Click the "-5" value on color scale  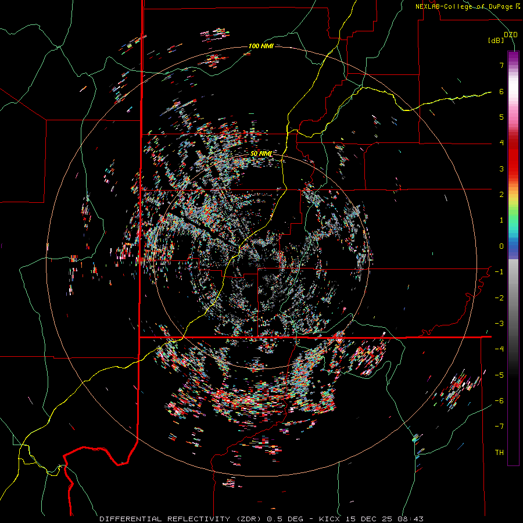click(x=499, y=375)
